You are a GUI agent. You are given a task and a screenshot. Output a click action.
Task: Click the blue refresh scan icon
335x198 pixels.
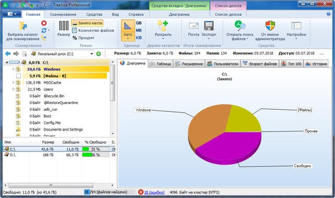tap(44, 30)
